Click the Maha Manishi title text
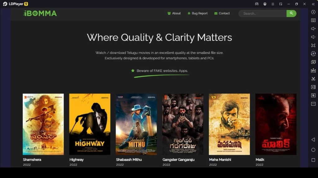 click(x=220, y=160)
